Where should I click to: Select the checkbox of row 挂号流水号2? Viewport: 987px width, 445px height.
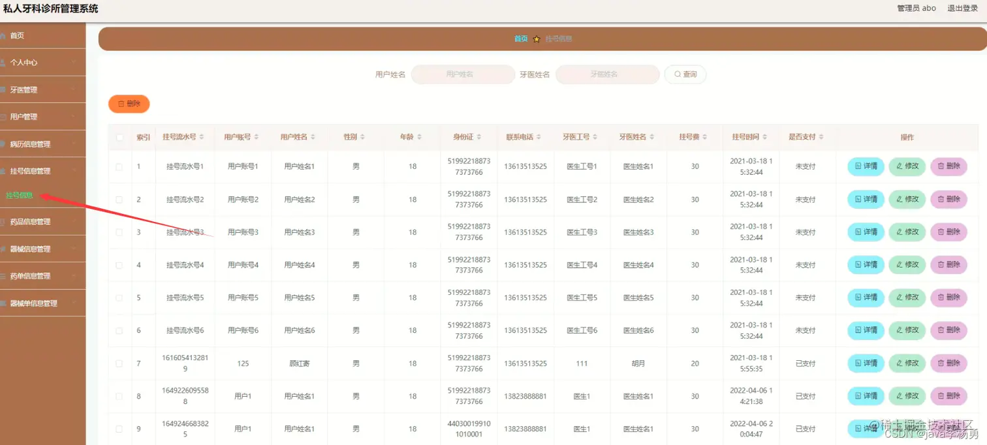119,199
